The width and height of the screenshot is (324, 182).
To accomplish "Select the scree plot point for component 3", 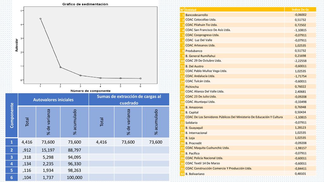I will [80, 76].
